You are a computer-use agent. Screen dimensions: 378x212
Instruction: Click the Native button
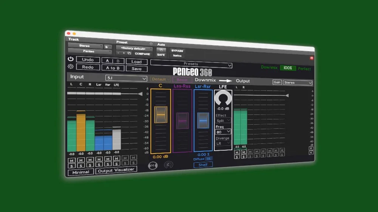tap(177, 55)
